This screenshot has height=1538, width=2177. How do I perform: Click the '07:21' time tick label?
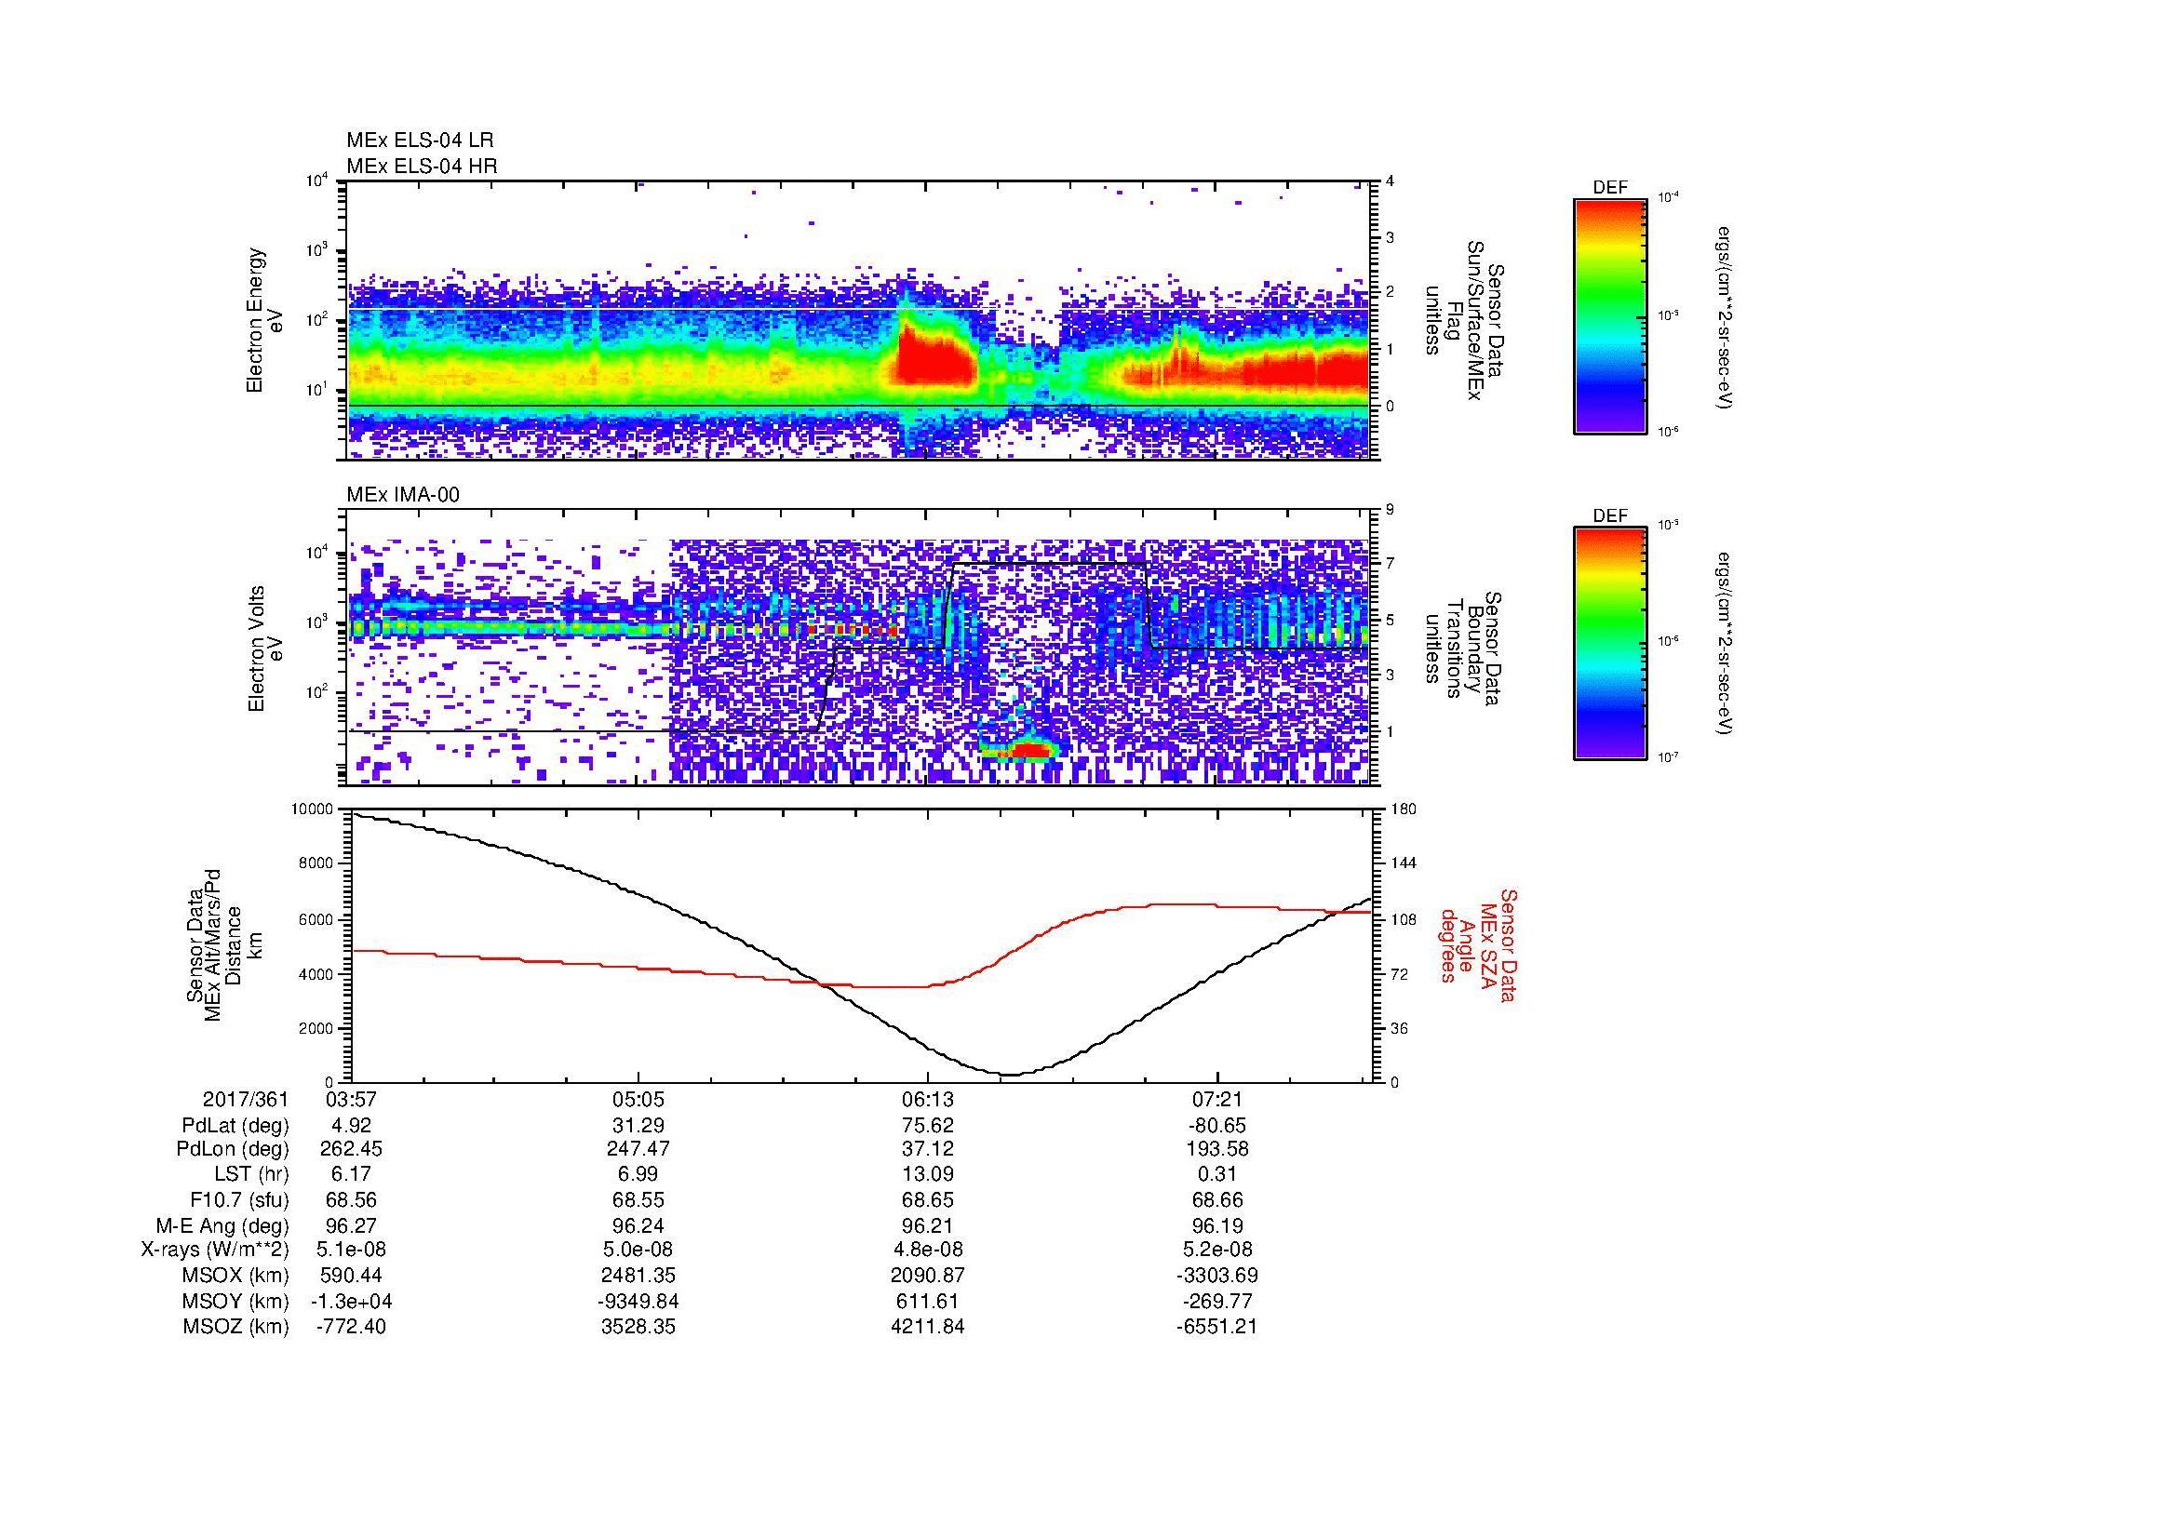[1216, 1099]
